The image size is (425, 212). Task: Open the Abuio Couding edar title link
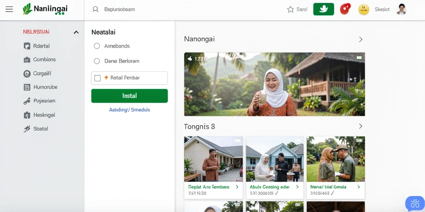[x=270, y=187]
